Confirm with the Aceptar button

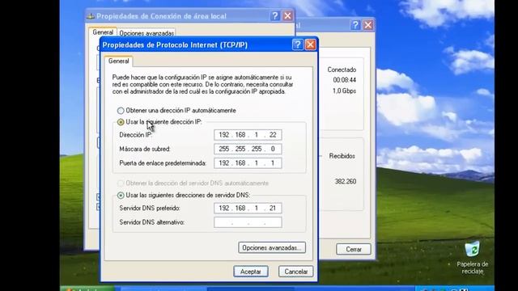pos(251,272)
